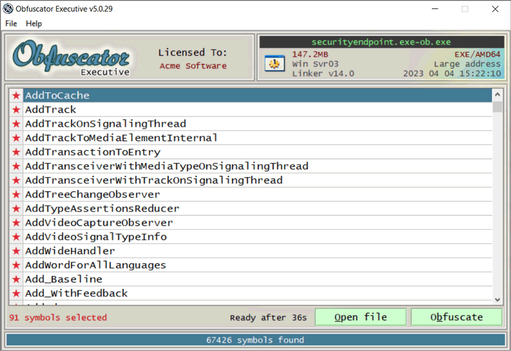This screenshot has width=511, height=351.
Task: Select the AddToCache symbol
Action: click(257, 96)
